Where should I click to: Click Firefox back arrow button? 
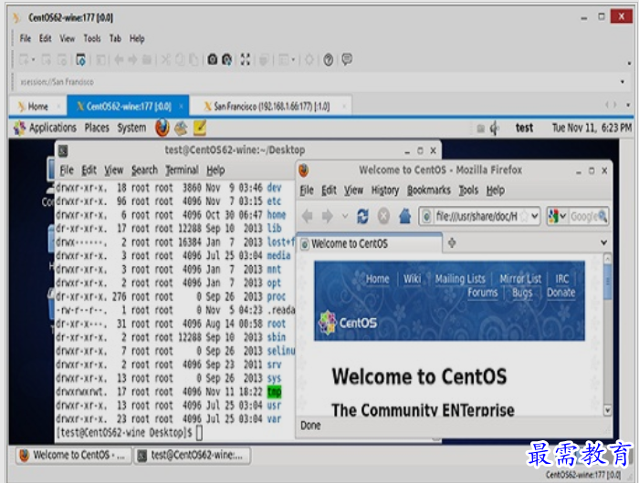[308, 216]
